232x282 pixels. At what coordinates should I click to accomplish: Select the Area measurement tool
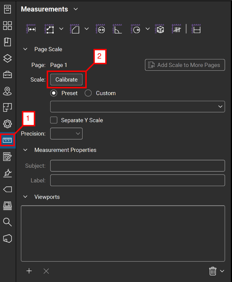point(75,29)
